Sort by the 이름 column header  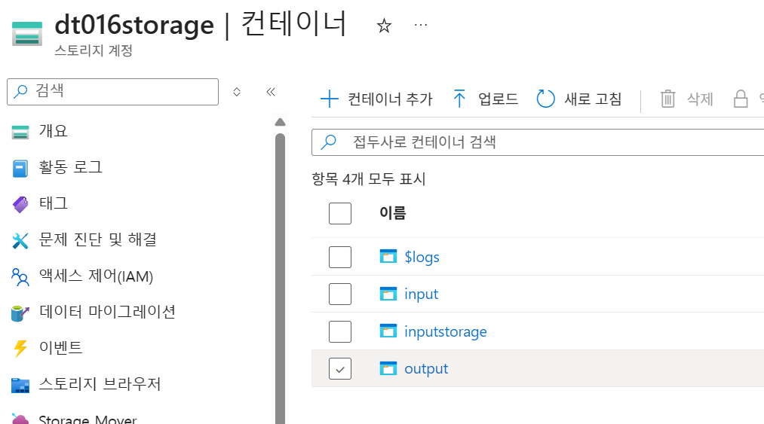[x=393, y=213]
